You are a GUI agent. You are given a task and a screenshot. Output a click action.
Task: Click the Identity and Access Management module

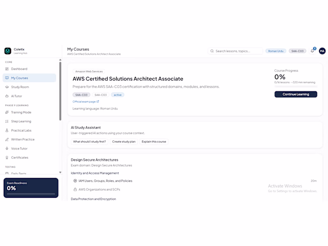[x=95, y=173]
